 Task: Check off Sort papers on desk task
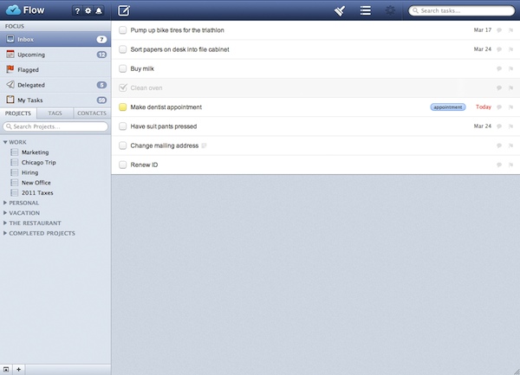pos(123,49)
